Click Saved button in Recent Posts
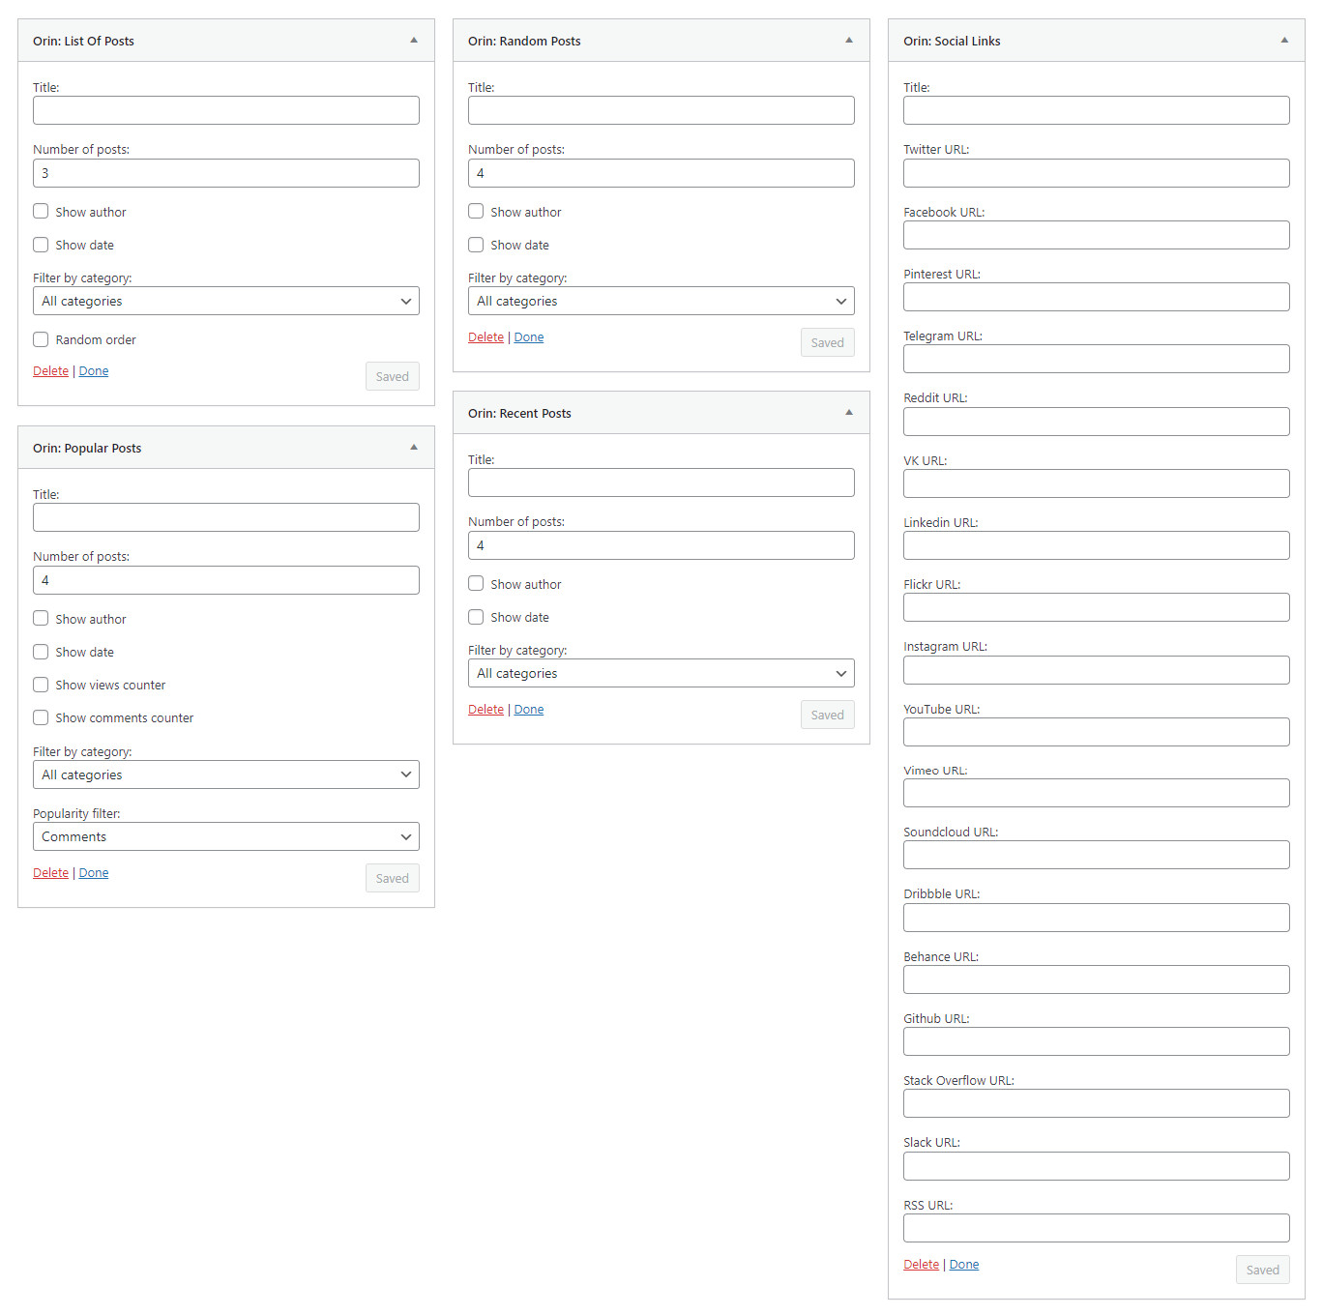The image size is (1323, 1315). click(x=827, y=715)
